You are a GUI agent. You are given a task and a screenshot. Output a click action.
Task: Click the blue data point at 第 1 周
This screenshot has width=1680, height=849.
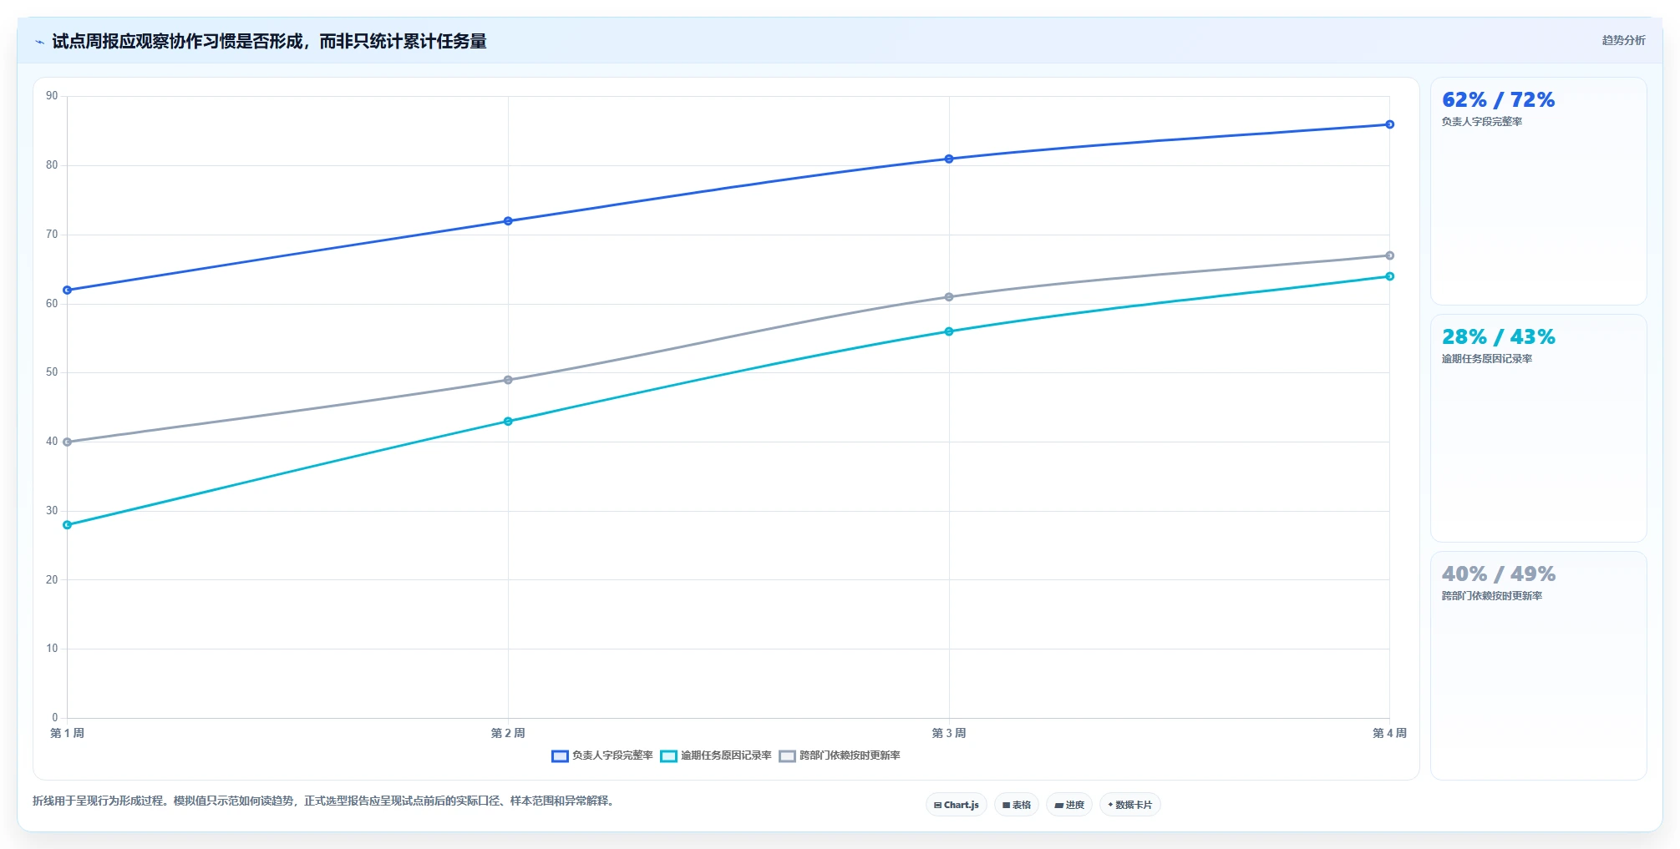click(x=68, y=291)
